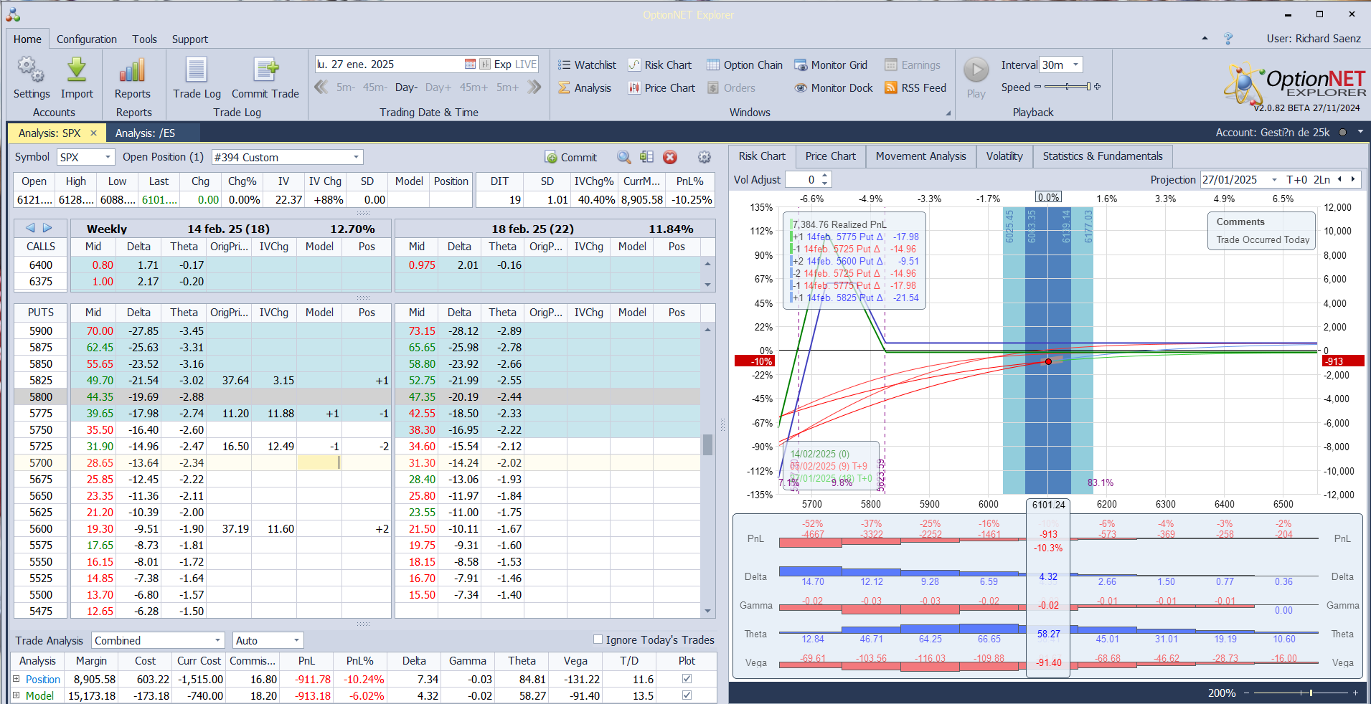Open the #394 Custom position dropdown
The height and width of the screenshot is (704, 1371).
pyautogui.click(x=356, y=157)
